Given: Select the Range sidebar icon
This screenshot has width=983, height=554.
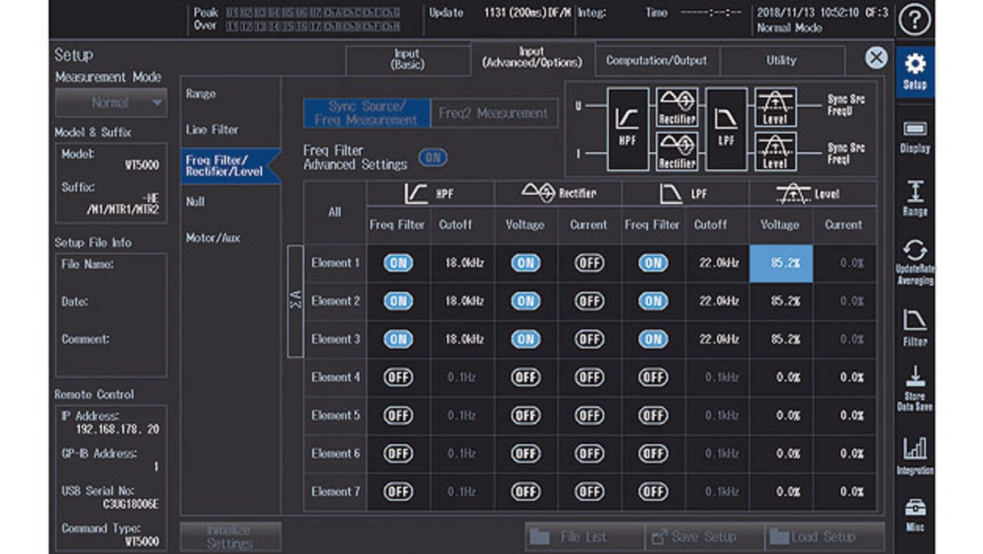Looking at the screenshot, I should click(x=915, y=198).
